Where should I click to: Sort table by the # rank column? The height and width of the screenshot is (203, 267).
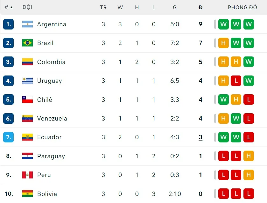pyautogui.click(x=8, y=7)
